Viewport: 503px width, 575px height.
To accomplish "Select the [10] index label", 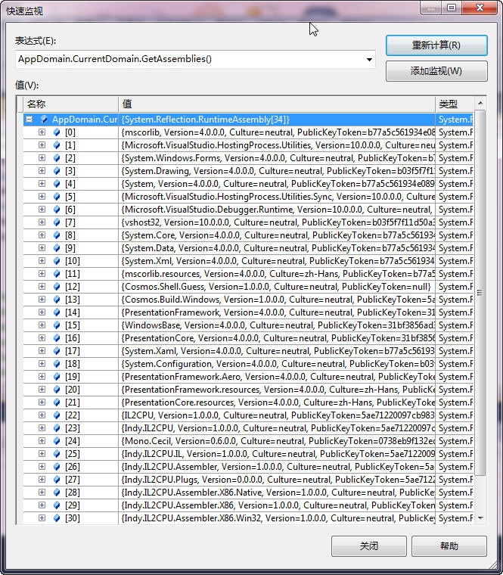I will 72,261.
